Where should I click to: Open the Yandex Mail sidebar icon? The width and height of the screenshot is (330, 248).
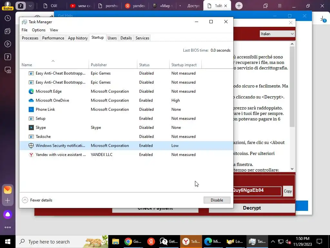tap(8, 190)
